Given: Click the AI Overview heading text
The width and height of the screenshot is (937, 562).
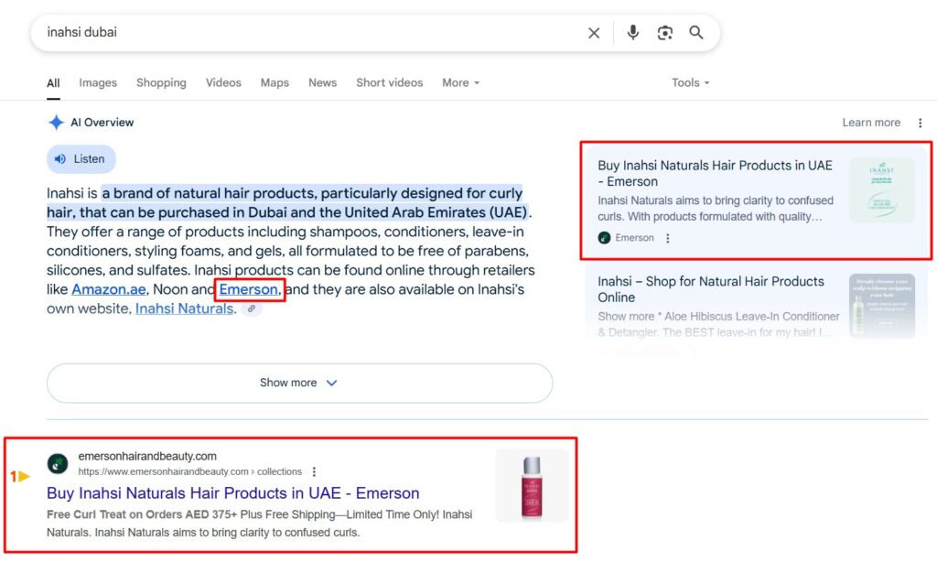Looking at the screenshot, I should click(x=102, y=123).
